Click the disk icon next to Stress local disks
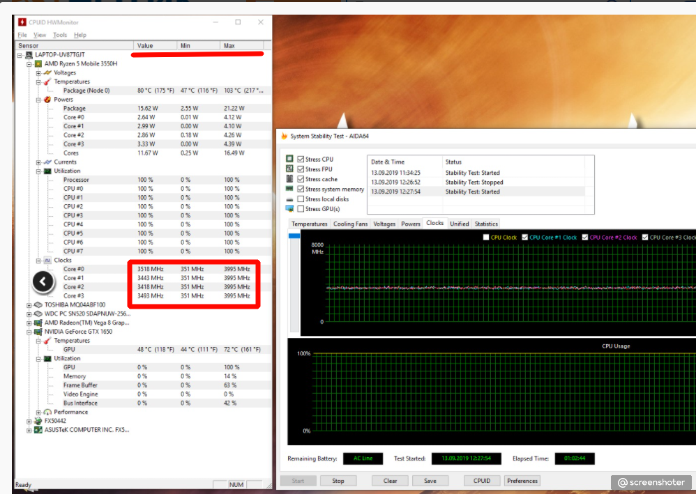This screenshot has width=696, height=494. (289, 199)
